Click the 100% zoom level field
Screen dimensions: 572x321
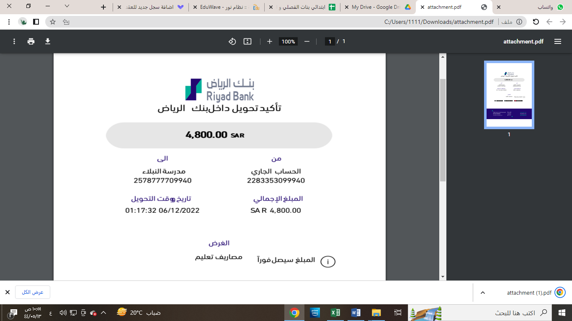pos(288,41)
